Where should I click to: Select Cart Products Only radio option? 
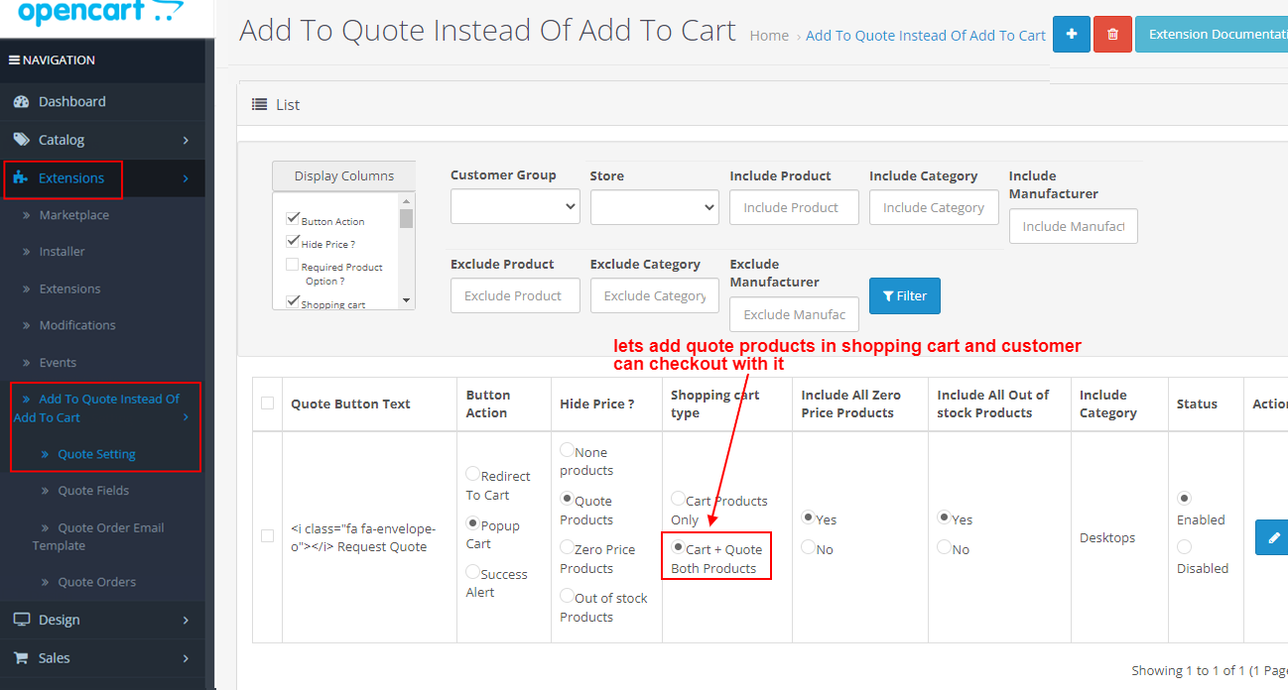[678, 499]
